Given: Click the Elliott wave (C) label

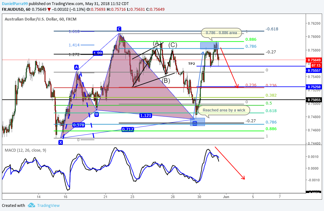Looking at the screenshot, I should tap(172, 45).
